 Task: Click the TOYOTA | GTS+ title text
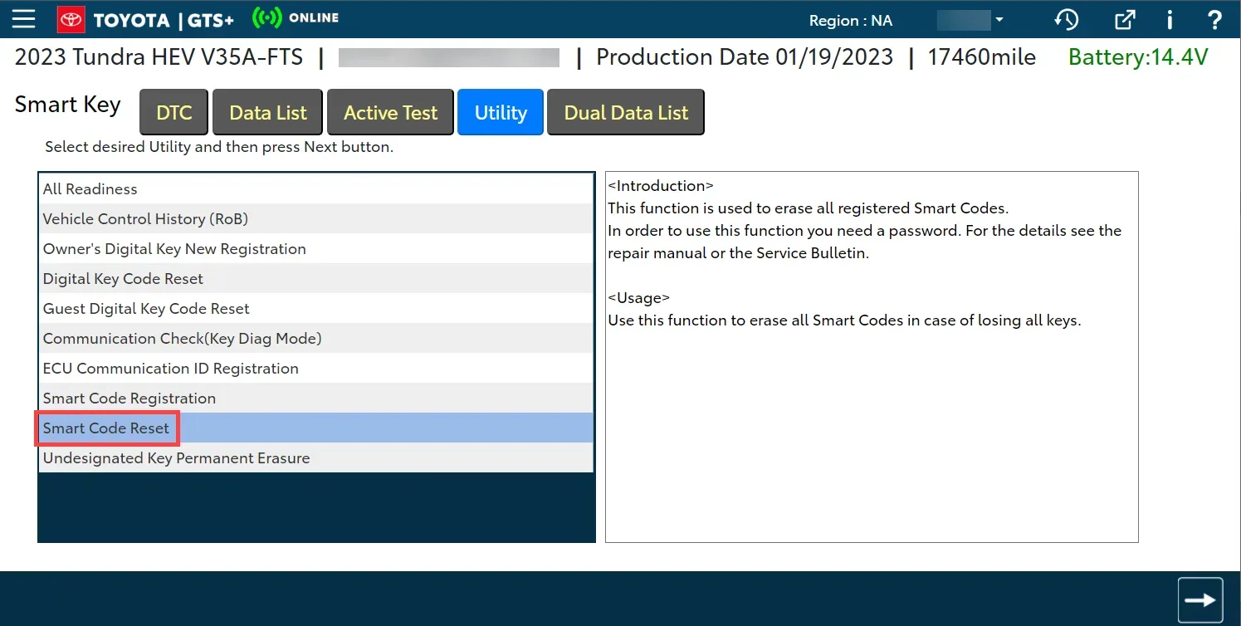click(164, 20)
